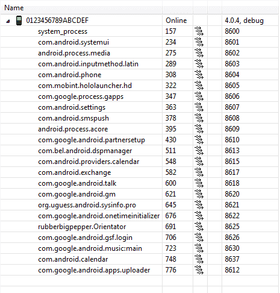Screen dimensions: 280x293
Task: Click the debug icon beside com.android.settings
Action: [199, 107]
